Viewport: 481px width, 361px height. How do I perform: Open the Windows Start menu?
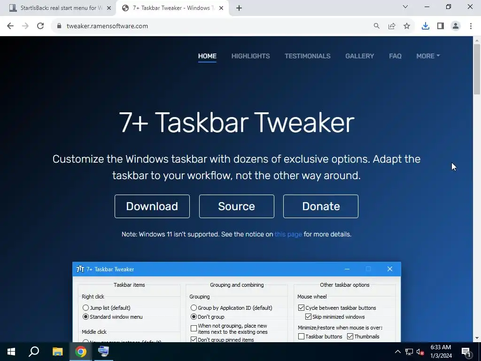point(11,352)
